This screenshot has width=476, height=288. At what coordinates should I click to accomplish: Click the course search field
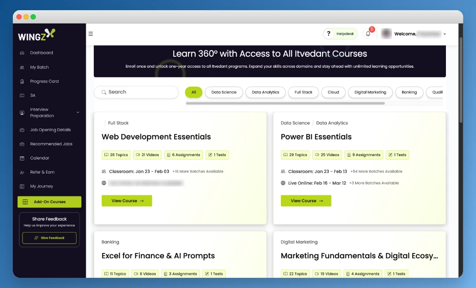(136, 92)
